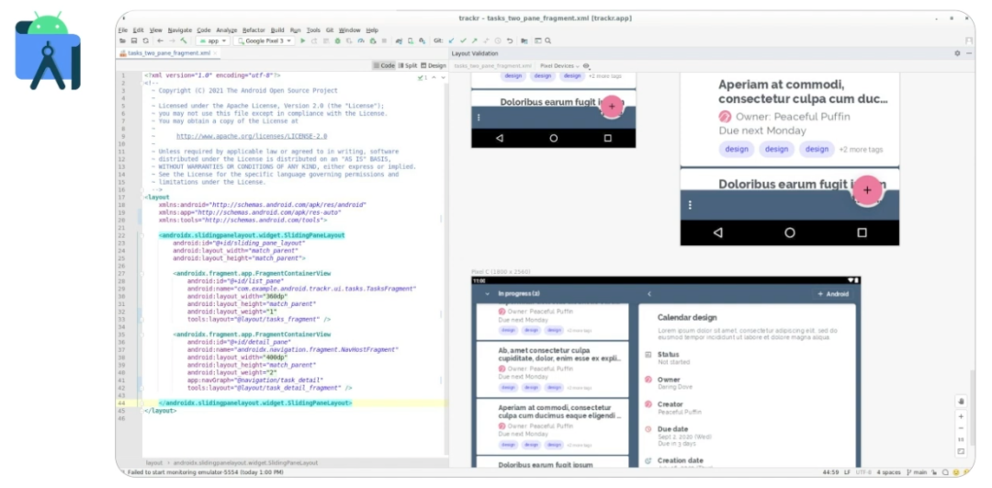Click the 4 spaces indent setting

888,472
